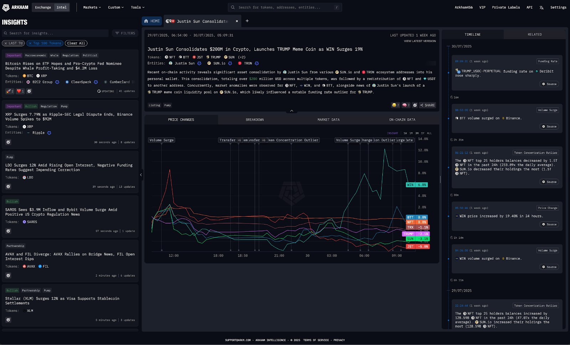Viewport: 570px width, 345px height.
Task: Open the FILTERS panel
Action: point(125,33)
